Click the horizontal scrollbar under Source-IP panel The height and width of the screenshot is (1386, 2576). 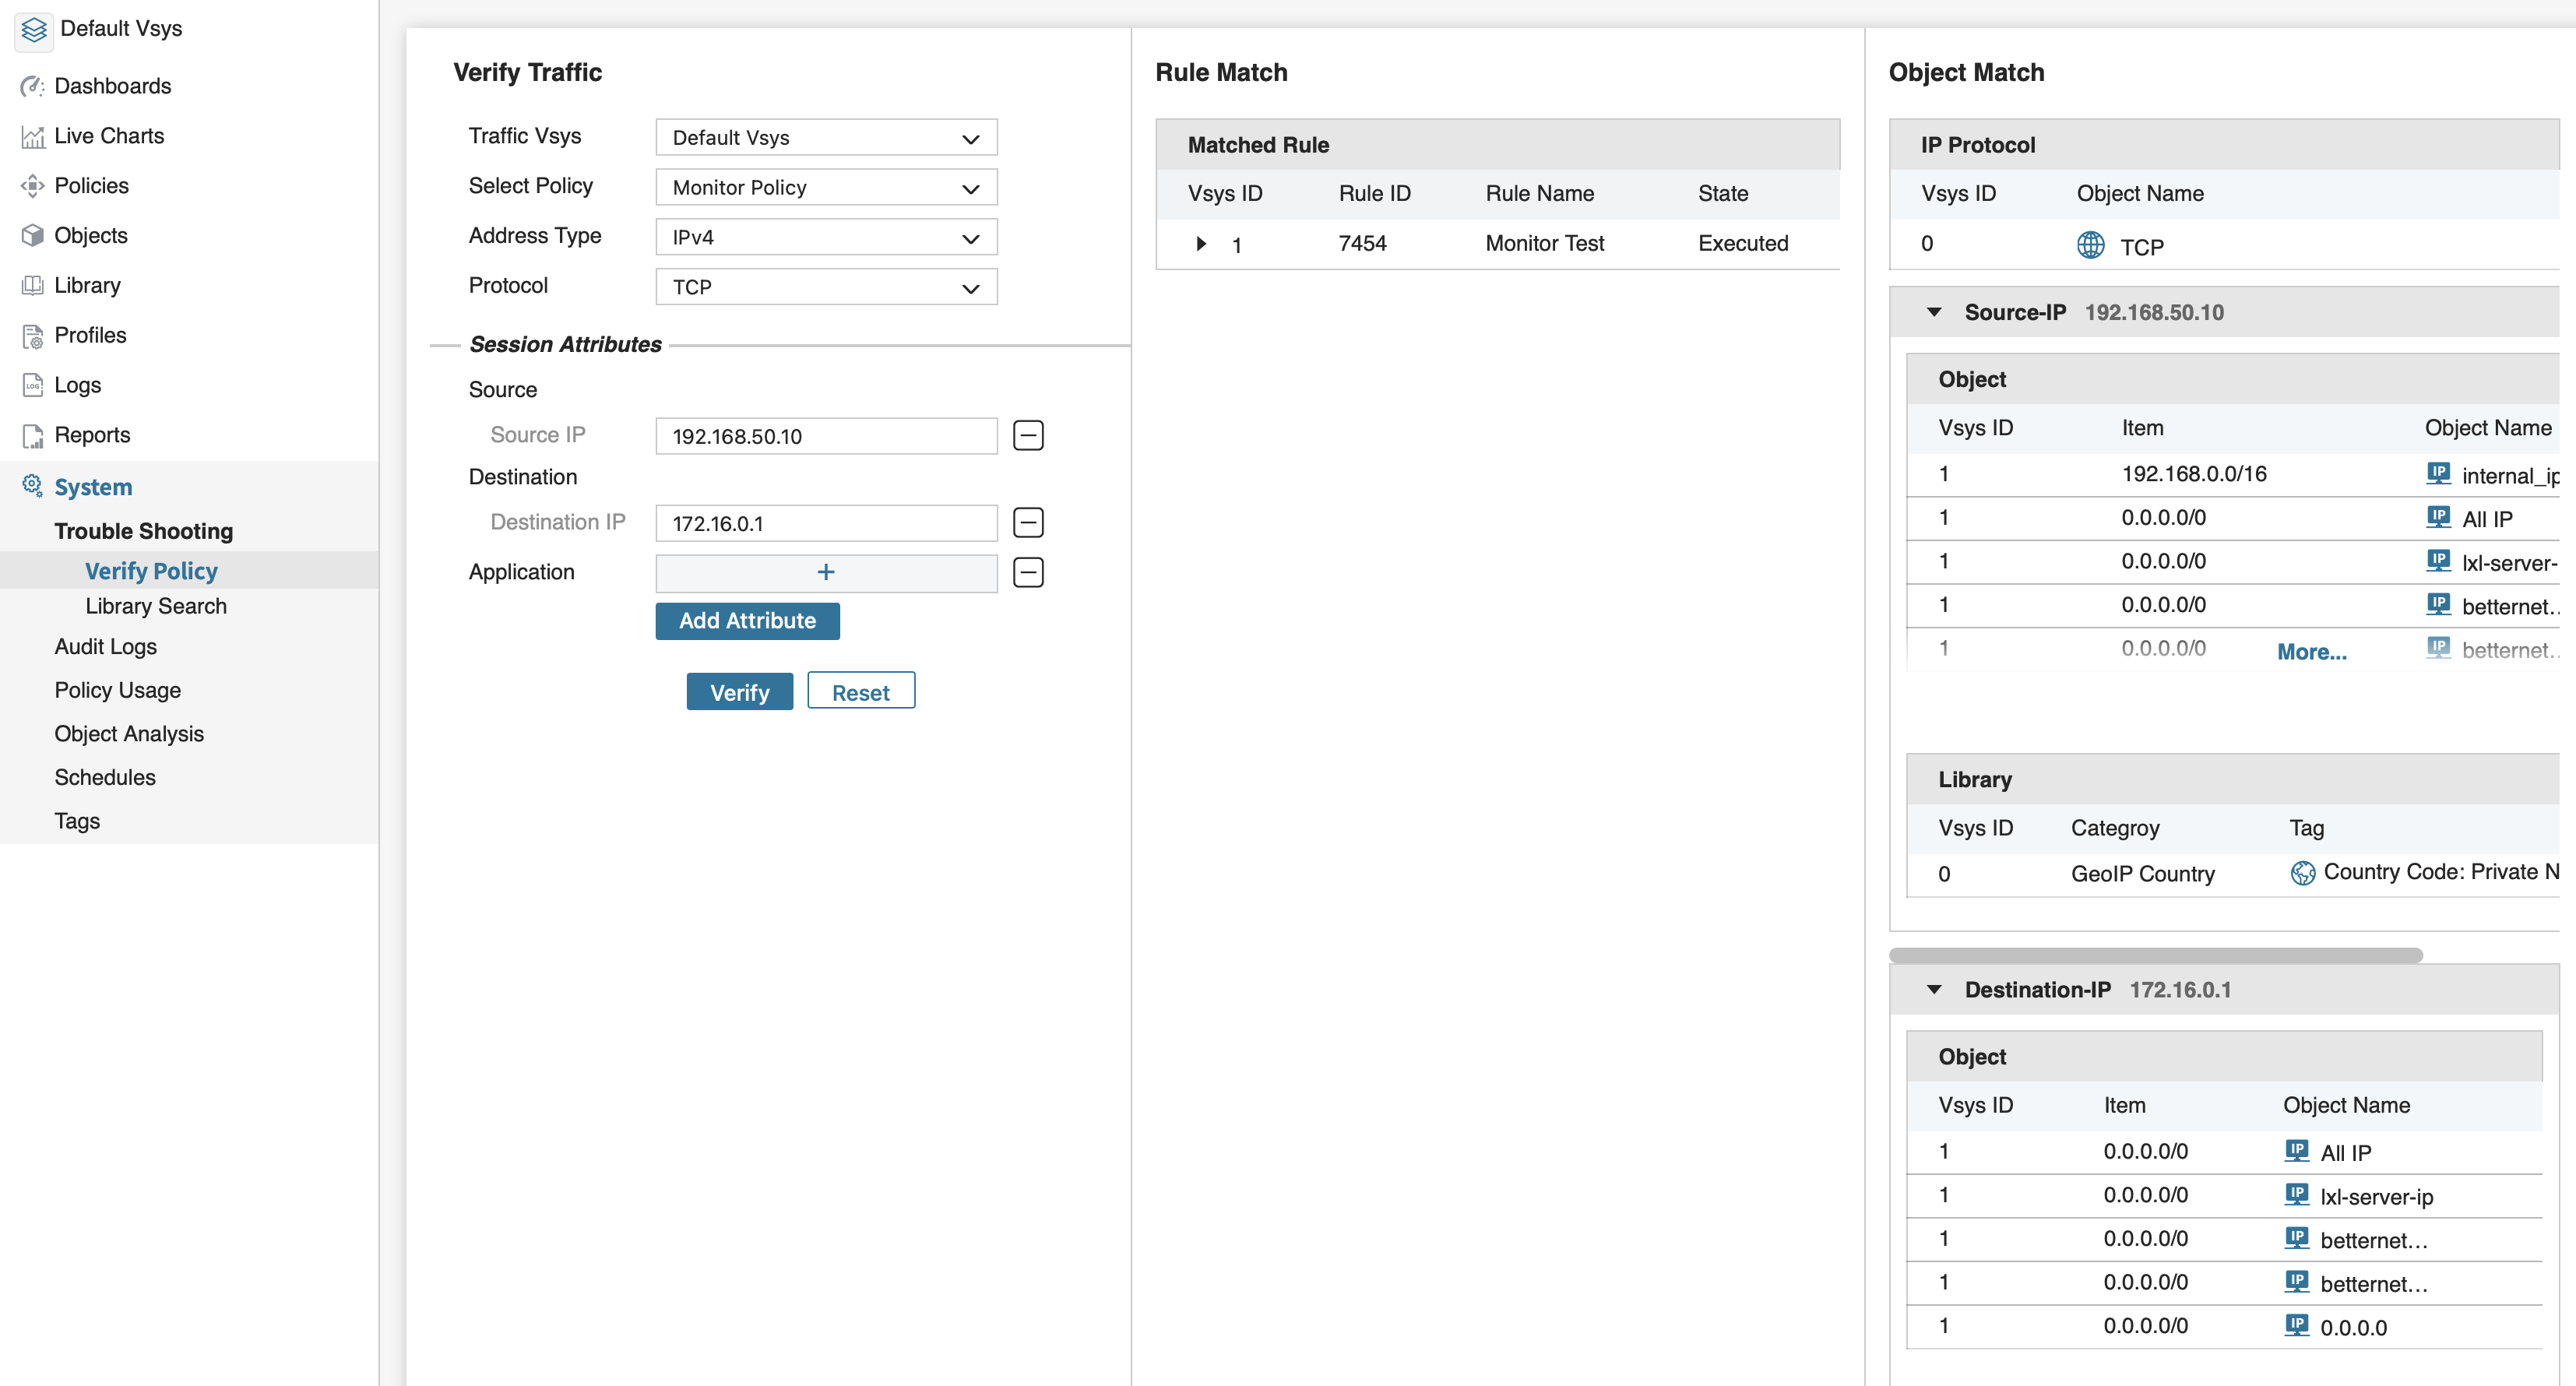tap(2155, 955)
